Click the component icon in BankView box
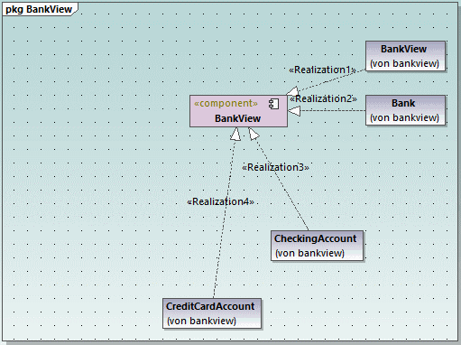 (x=274, y=104)
